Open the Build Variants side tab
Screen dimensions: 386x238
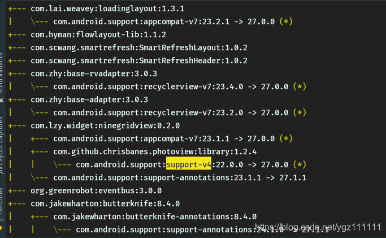pyautogui.click(x=2, y=73)
